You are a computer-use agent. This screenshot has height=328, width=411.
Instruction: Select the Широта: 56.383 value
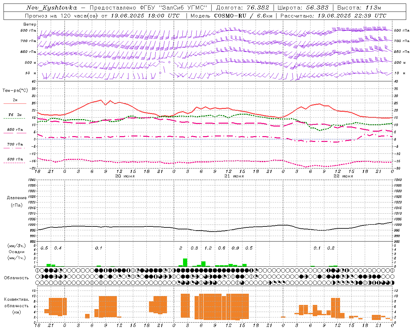303,8
